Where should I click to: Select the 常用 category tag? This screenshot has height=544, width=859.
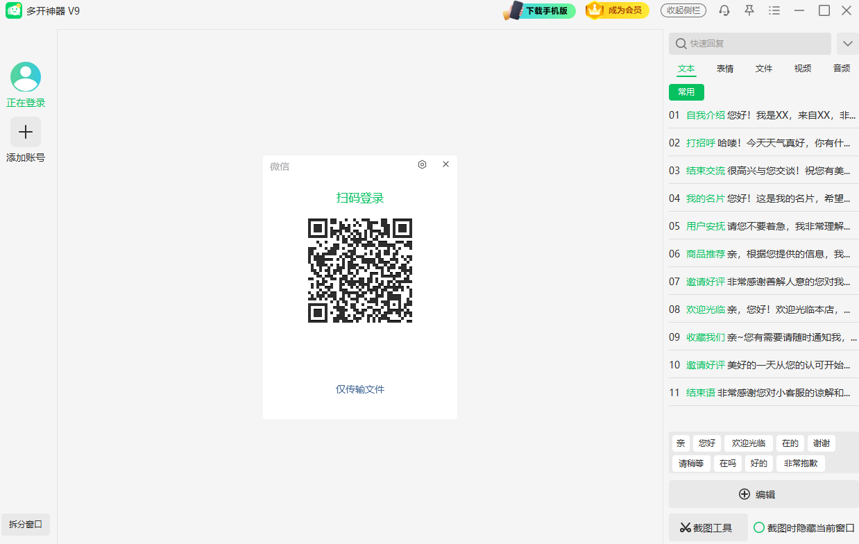pos(686,92)
